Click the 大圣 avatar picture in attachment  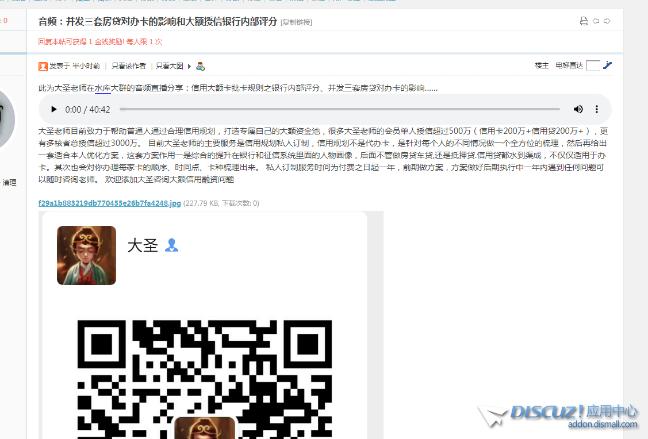click(86, 255)
